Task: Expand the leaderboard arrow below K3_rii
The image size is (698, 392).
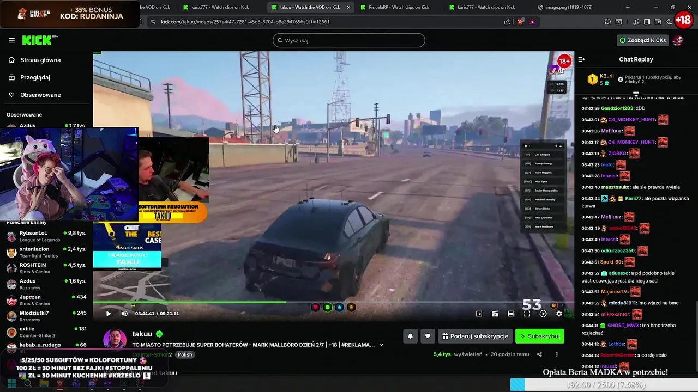Action: coord(636,94)
